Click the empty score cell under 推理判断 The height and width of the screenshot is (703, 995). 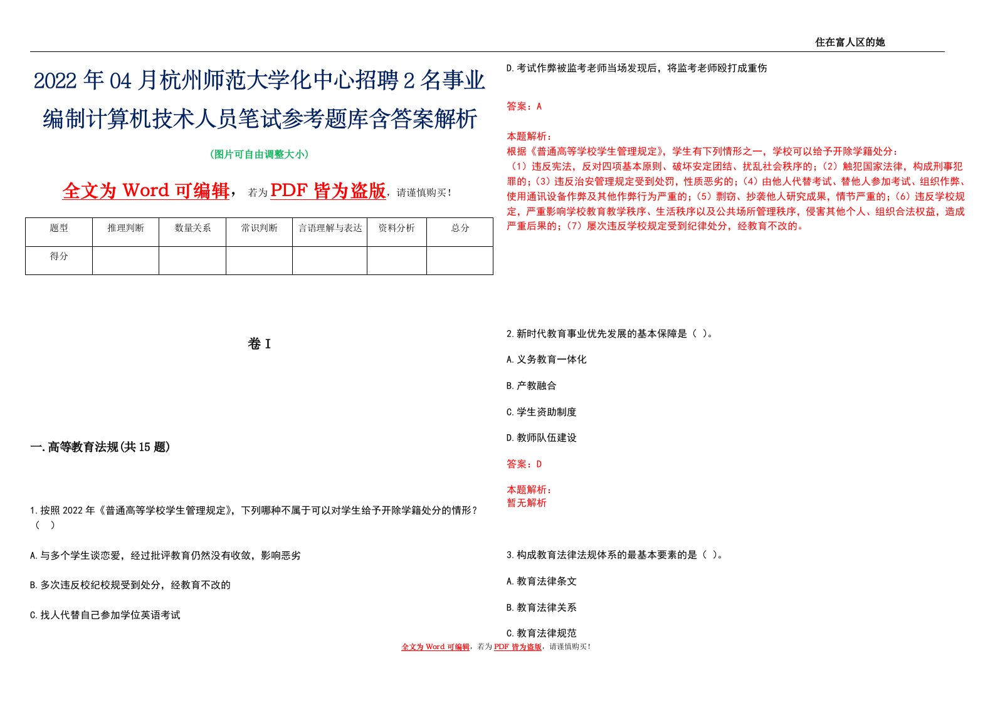[x=125, y=261]
